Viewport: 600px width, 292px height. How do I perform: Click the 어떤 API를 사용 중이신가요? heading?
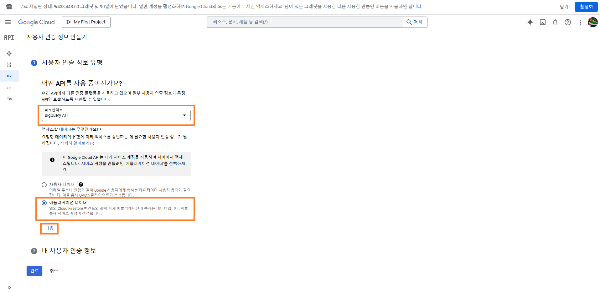click(x=82, y=83)
